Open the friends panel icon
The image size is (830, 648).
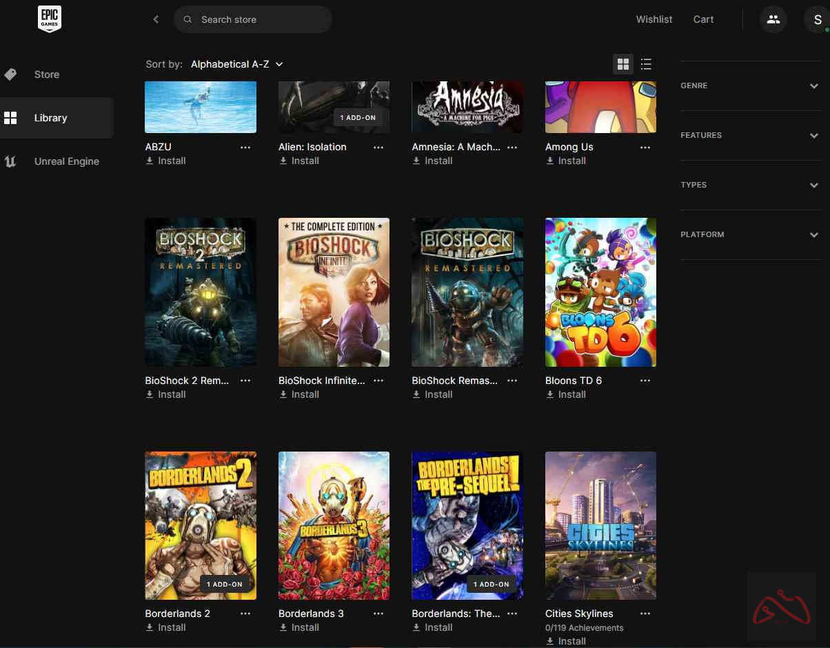(773, 19)
